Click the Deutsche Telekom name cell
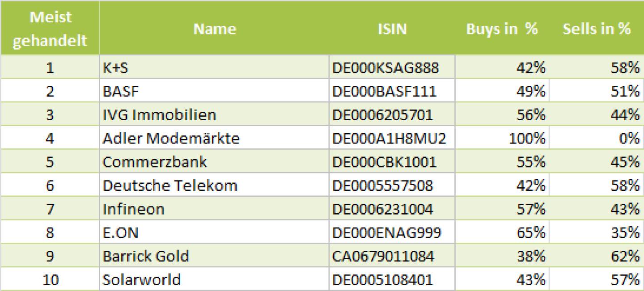The image size is (644, 291). (x=169, y=186)
